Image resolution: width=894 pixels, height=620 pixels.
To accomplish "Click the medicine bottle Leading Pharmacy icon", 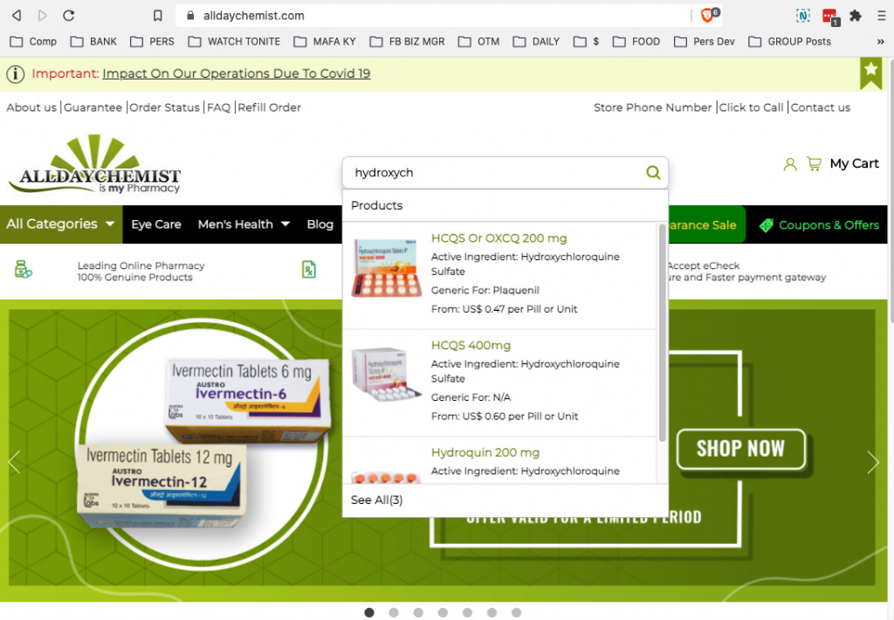I will pyautogui.click(x=23, y=269).
